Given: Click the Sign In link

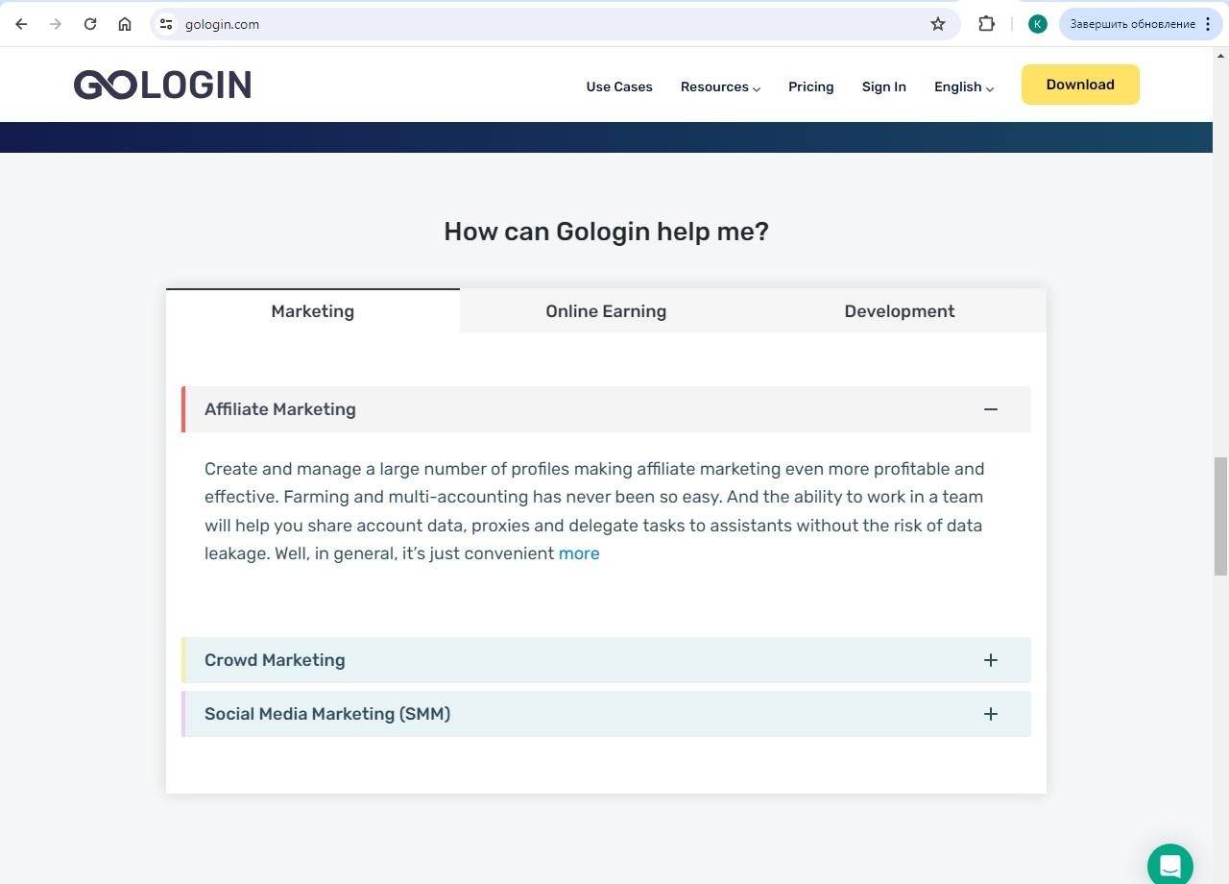Looking at the screenshot, I should point(883,86).
